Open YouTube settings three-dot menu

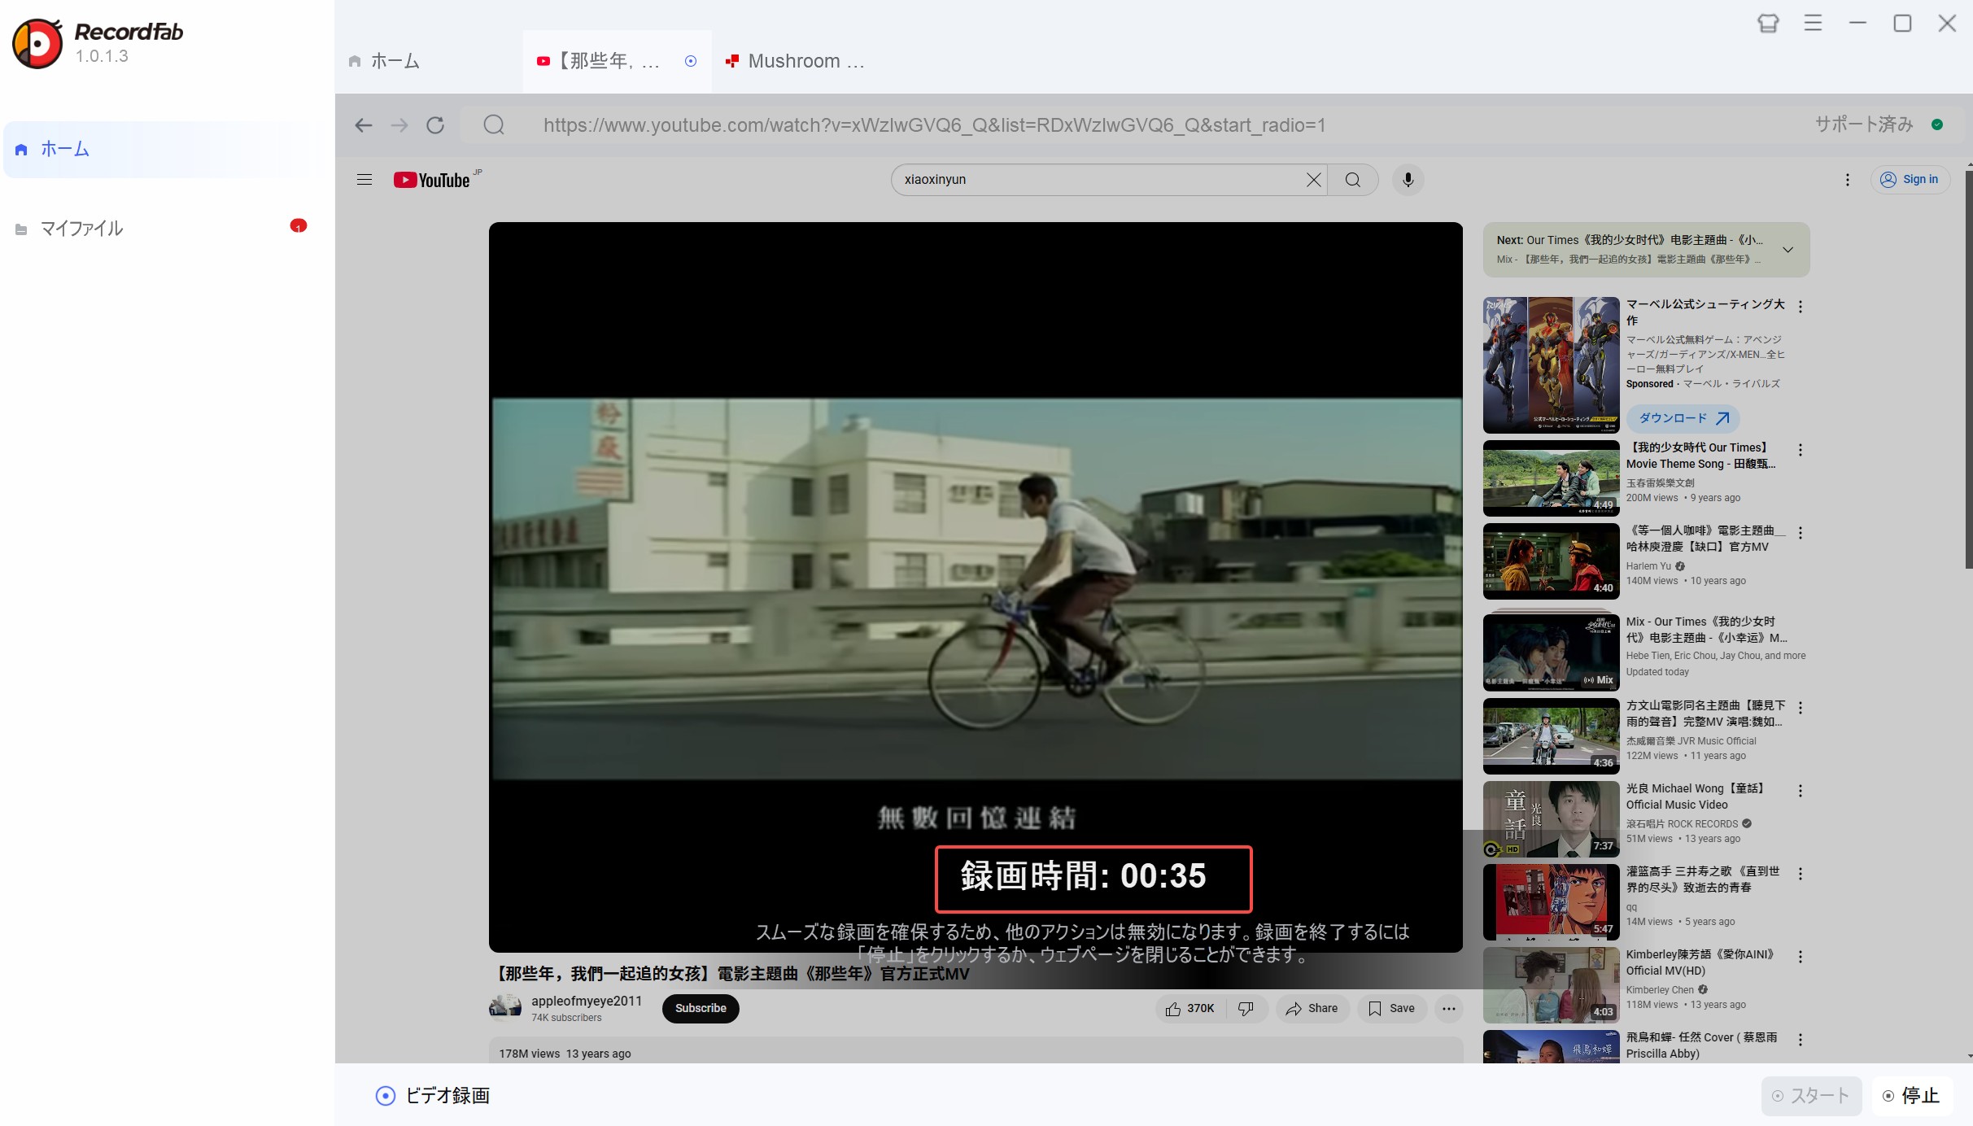(1848, 180)
